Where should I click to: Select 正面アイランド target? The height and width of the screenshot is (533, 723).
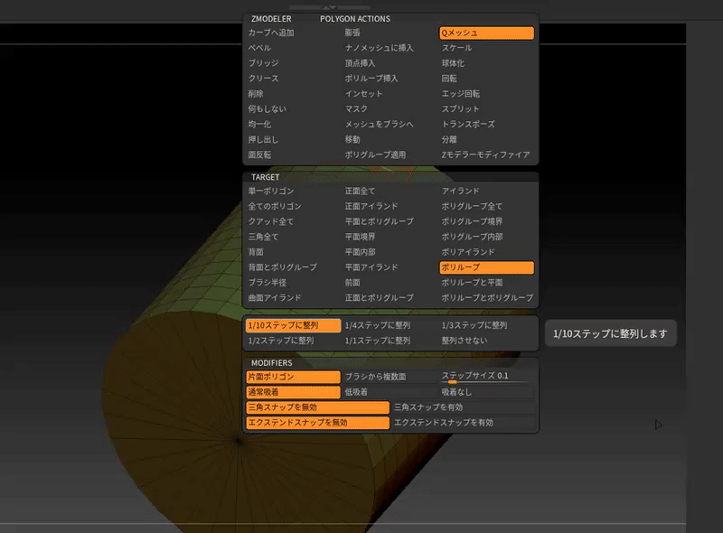pos(371,206)
